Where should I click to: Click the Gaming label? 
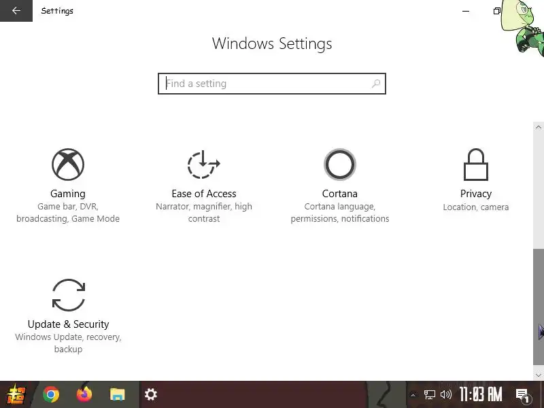(x=68, y=194)
